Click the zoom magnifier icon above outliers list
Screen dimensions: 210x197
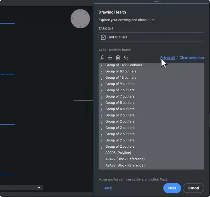point(102,58)
